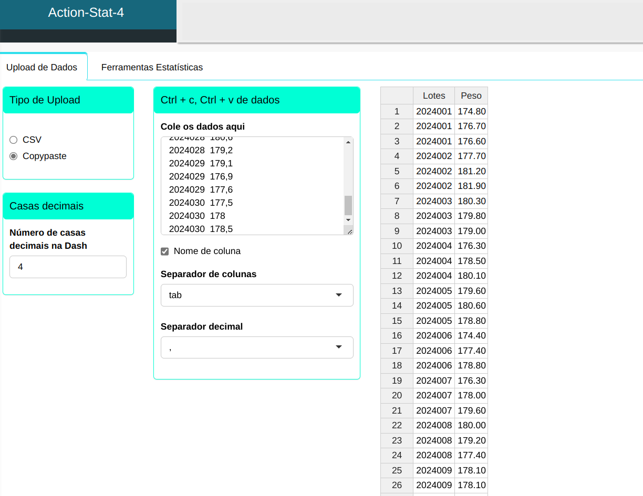The image size is (643, 496).
Task: Select row 1 header in table
Action: coord(397,111)
